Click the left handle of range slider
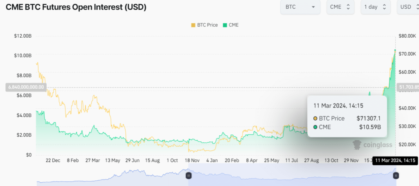 pos(189,175)
